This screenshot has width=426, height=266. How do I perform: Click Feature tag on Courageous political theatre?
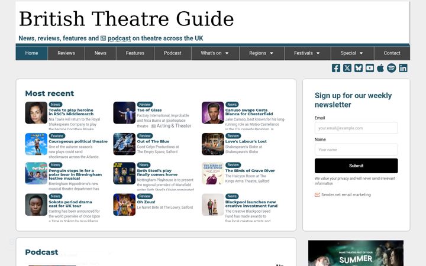(x=57, y=136)
